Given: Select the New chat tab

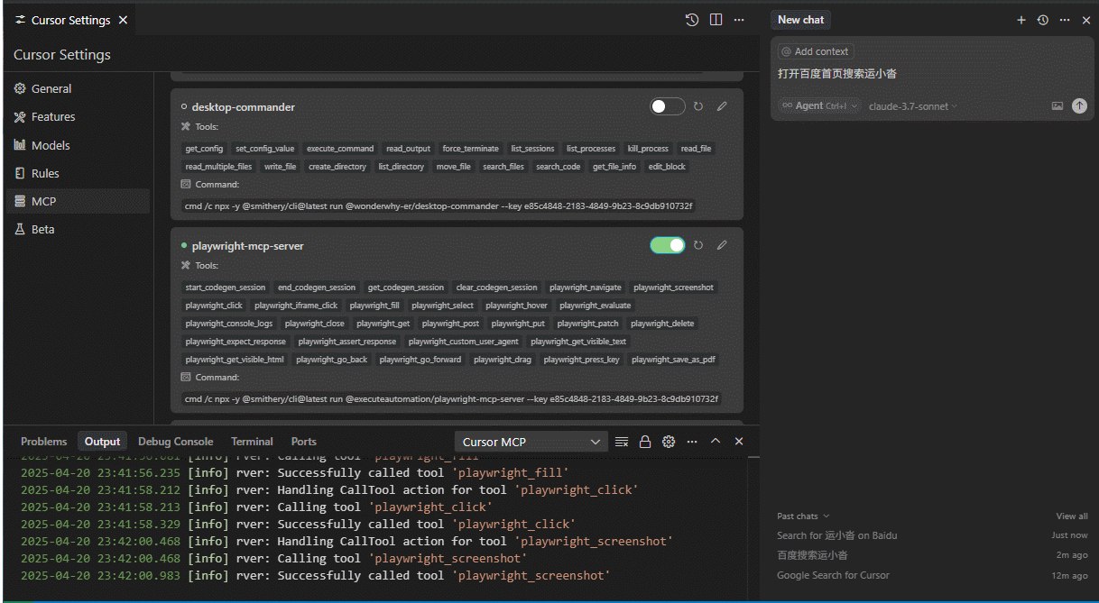Looking at the screenshot, I should click(800, 20).
